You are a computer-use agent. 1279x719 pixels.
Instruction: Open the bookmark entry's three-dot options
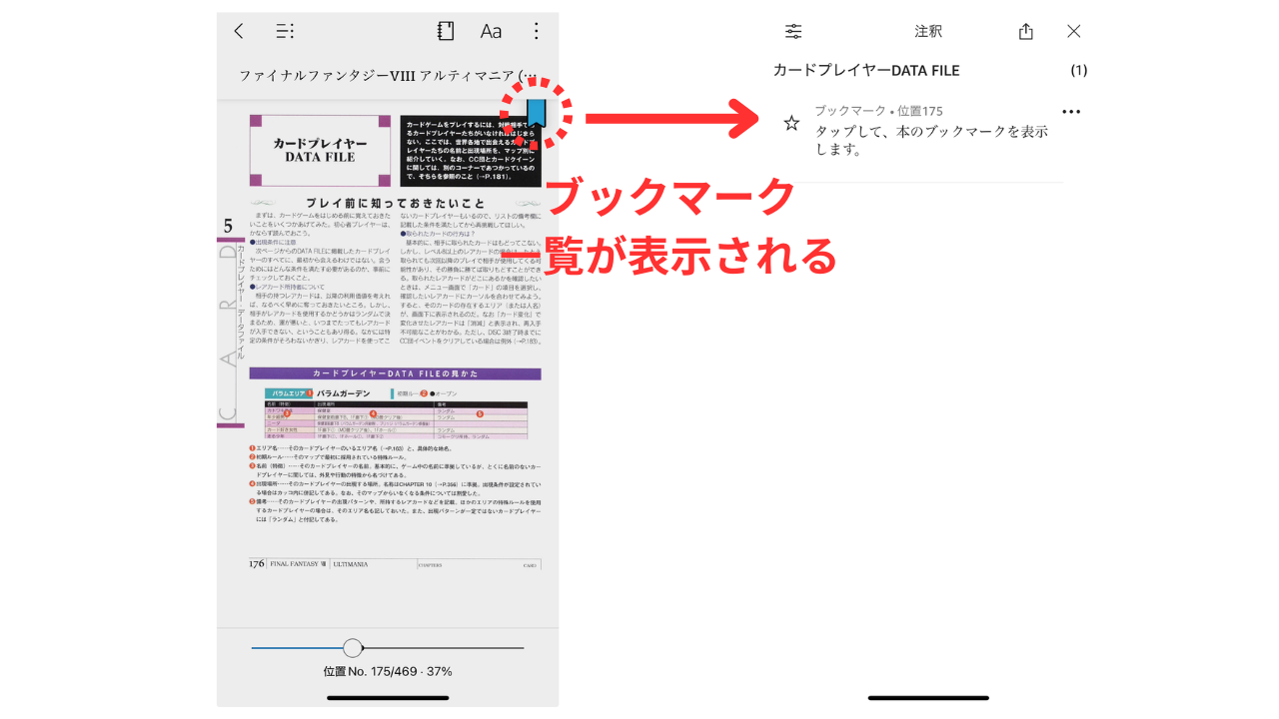[x=1071, y=111]
